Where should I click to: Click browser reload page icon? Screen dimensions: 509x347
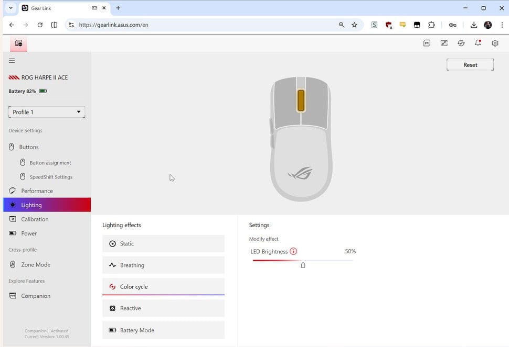click(40, 25)
